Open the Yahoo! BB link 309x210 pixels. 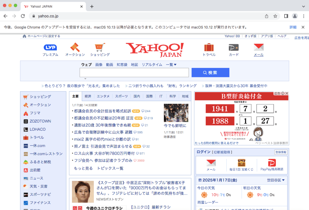coord(232,36)
